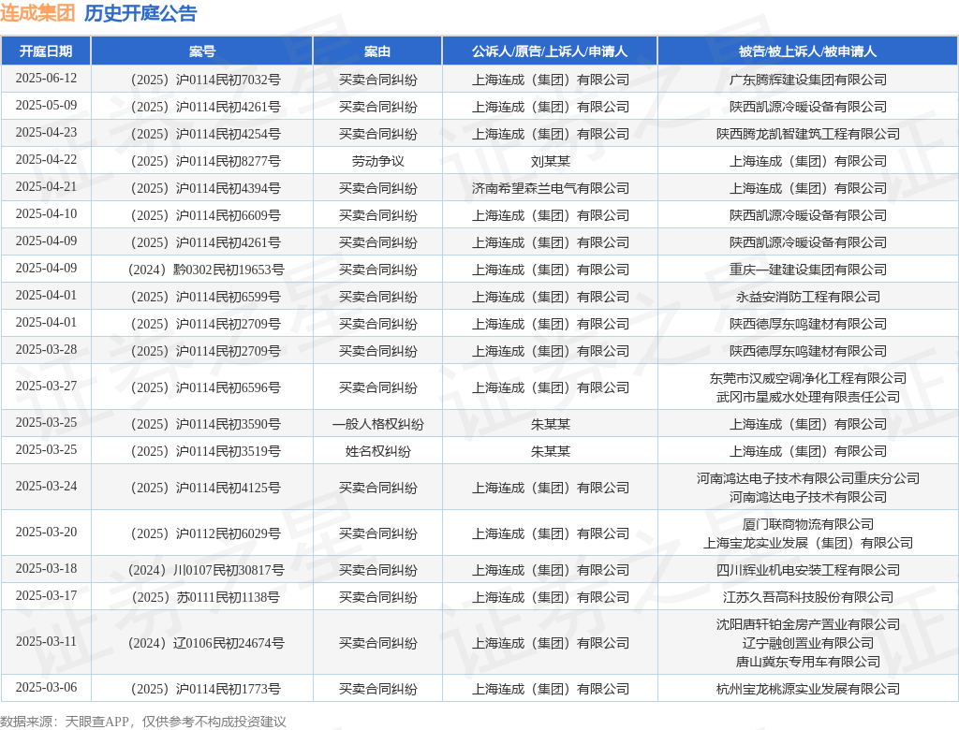Click case number 黔0302民初19653号
The image size is (959, 730).
click(206, 270)
